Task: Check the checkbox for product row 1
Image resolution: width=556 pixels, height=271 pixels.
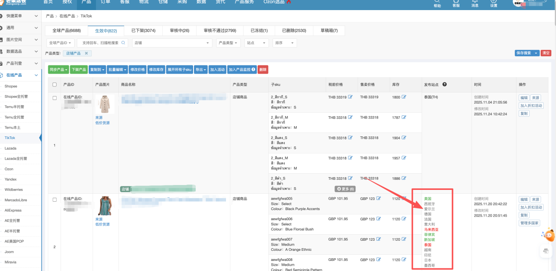Action: 55,98
